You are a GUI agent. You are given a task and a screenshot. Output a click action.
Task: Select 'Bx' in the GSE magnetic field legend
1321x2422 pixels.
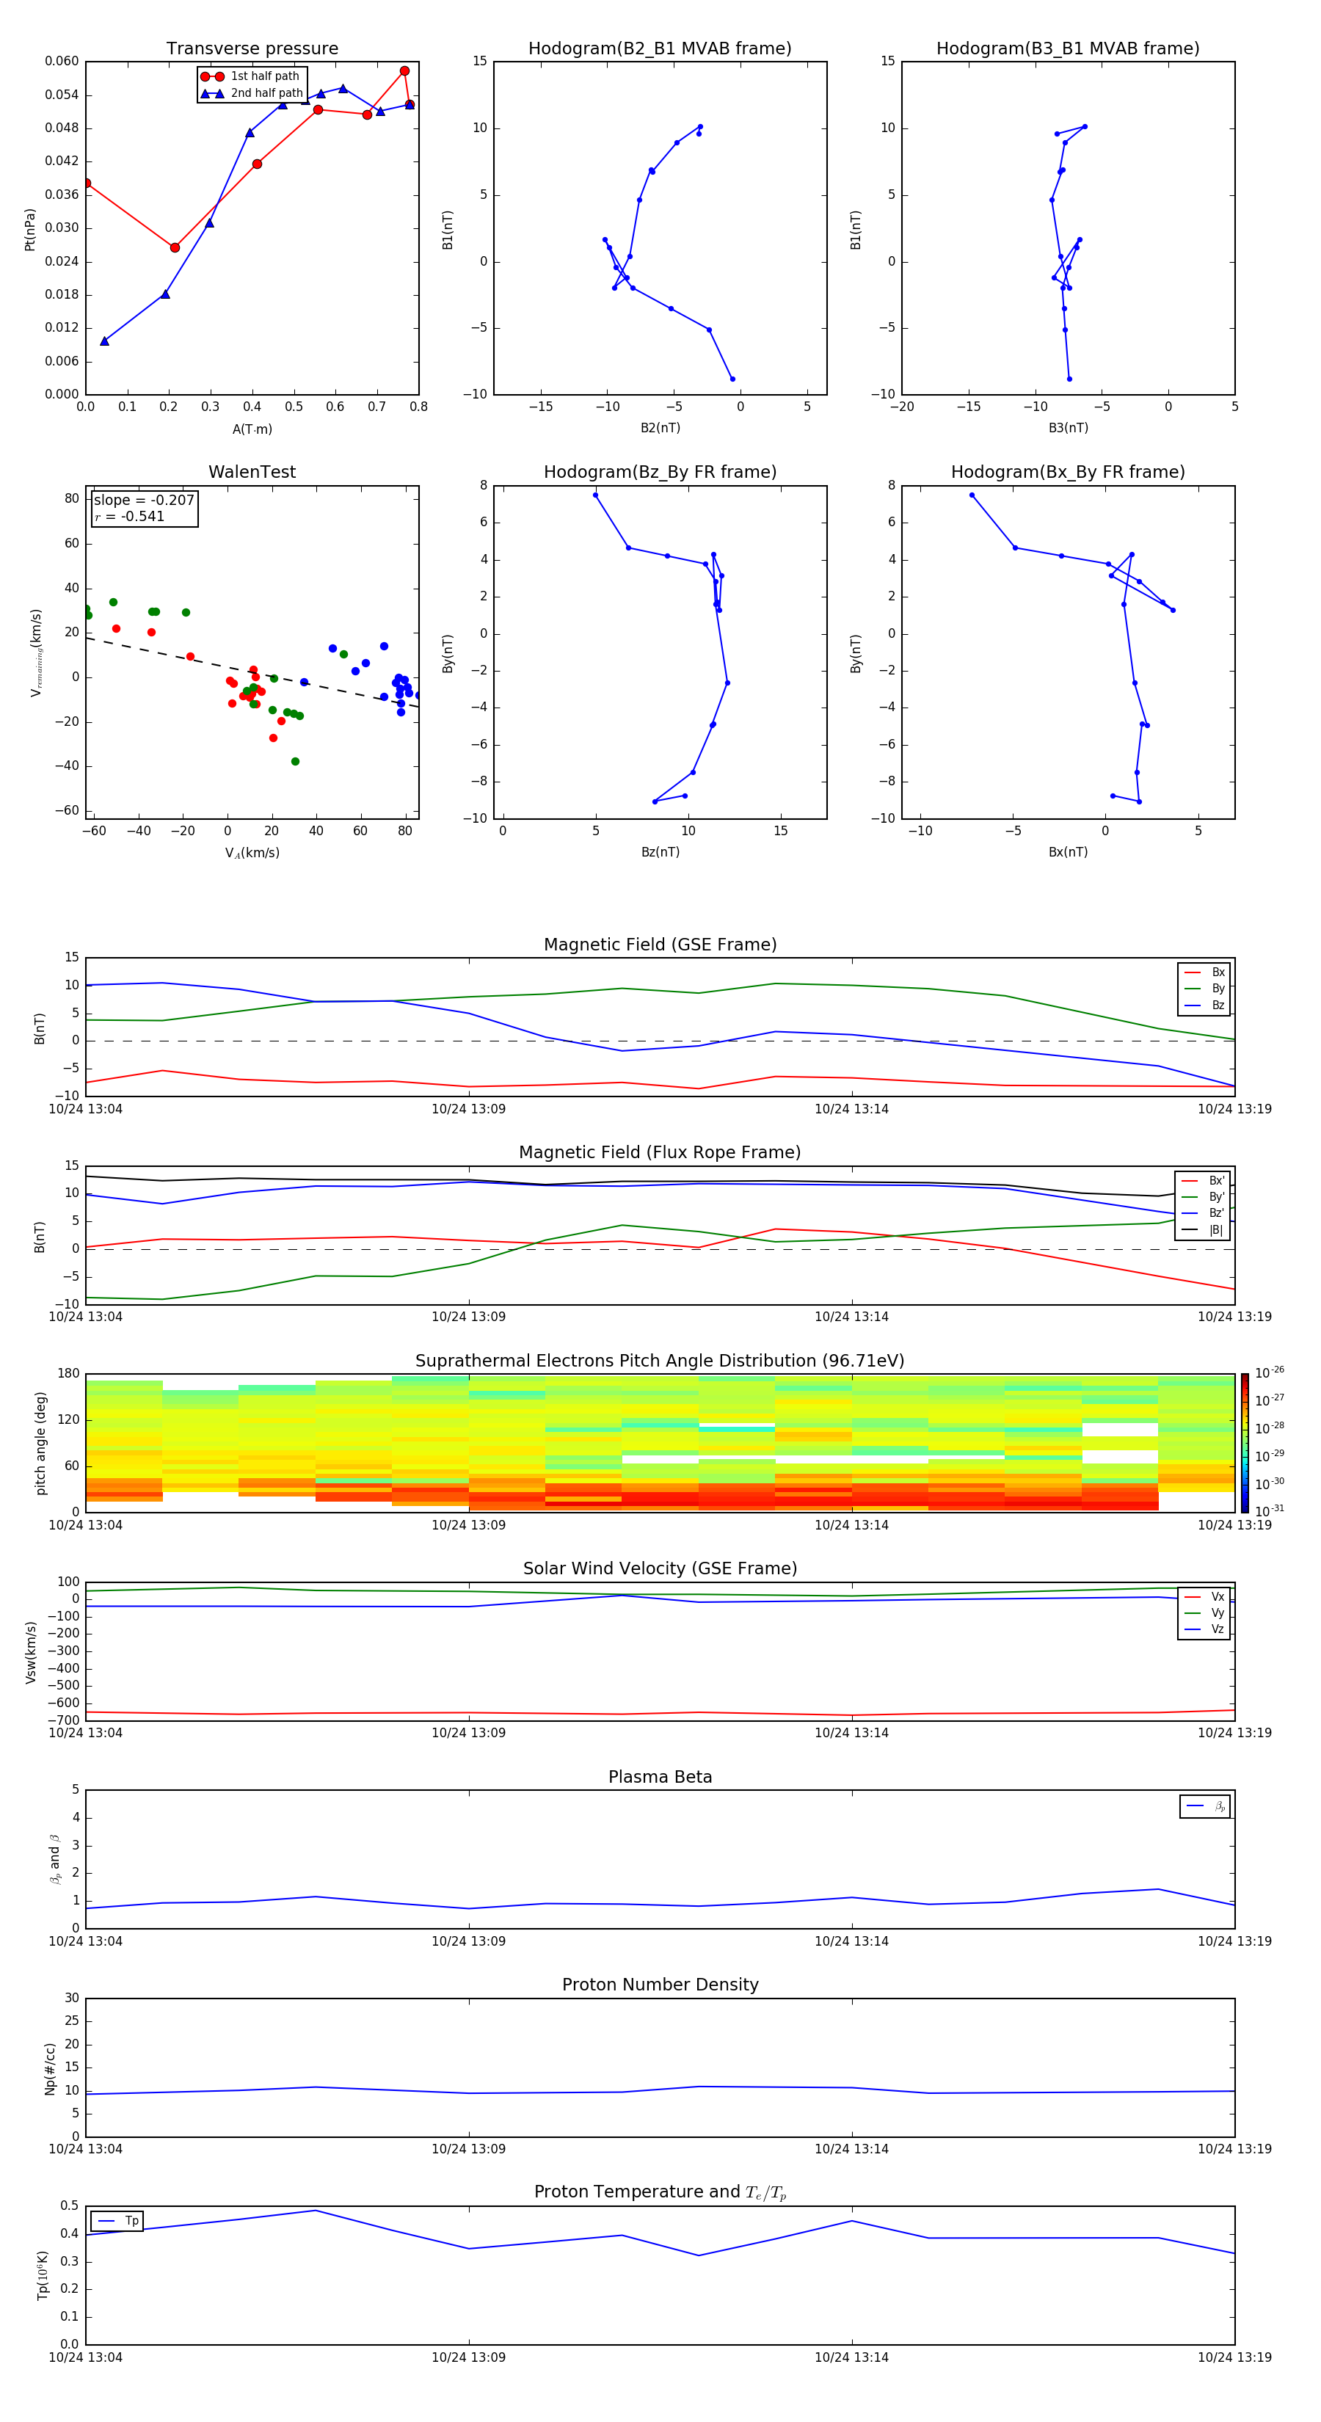pyautogui.click(x=1204, y=972)
